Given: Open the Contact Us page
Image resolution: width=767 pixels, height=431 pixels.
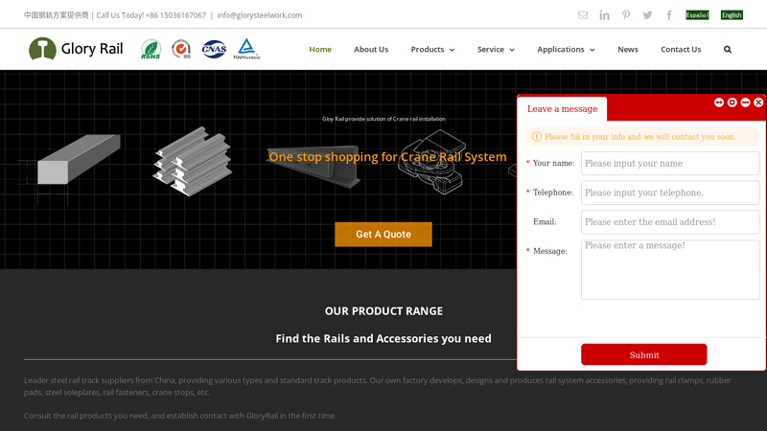Looking at the screenshot, I should click(681, 50).
